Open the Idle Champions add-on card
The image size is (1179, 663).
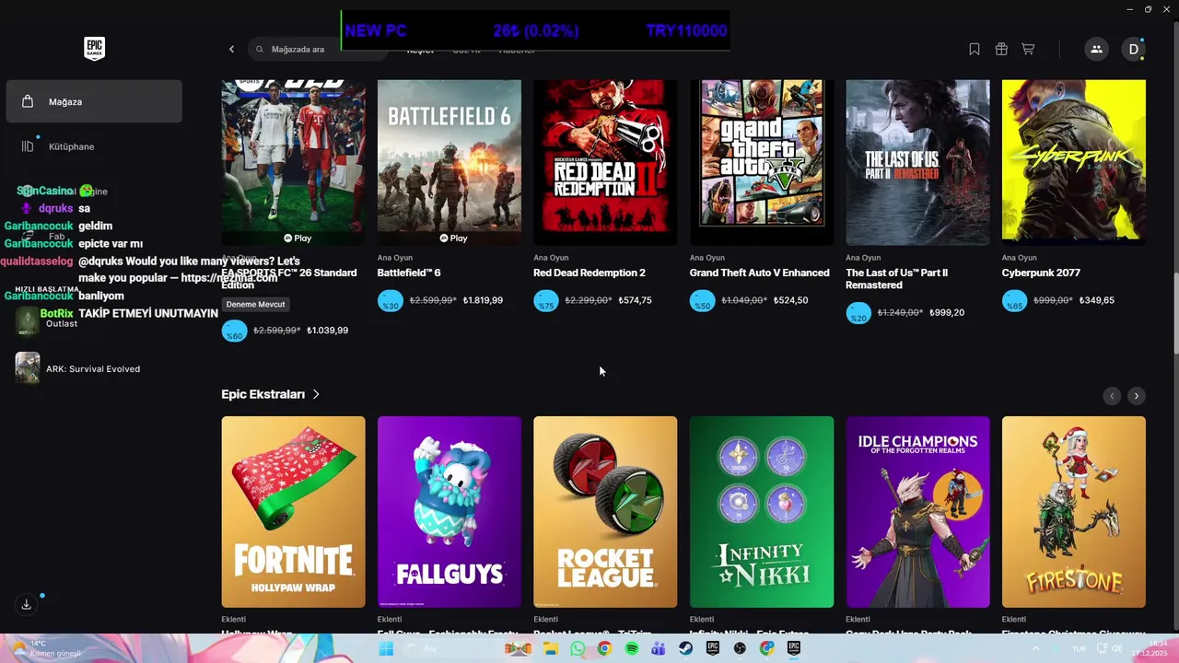point(917,512)
